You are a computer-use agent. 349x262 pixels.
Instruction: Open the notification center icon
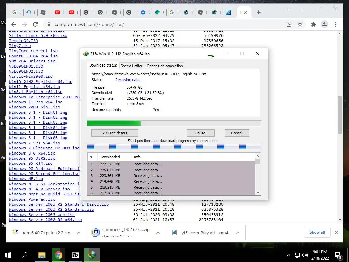(x=338, y=255)
